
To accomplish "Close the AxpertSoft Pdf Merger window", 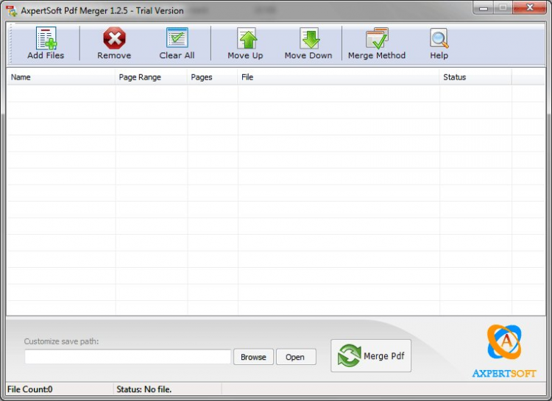I will pyautogui.click(x=529, y=8).
